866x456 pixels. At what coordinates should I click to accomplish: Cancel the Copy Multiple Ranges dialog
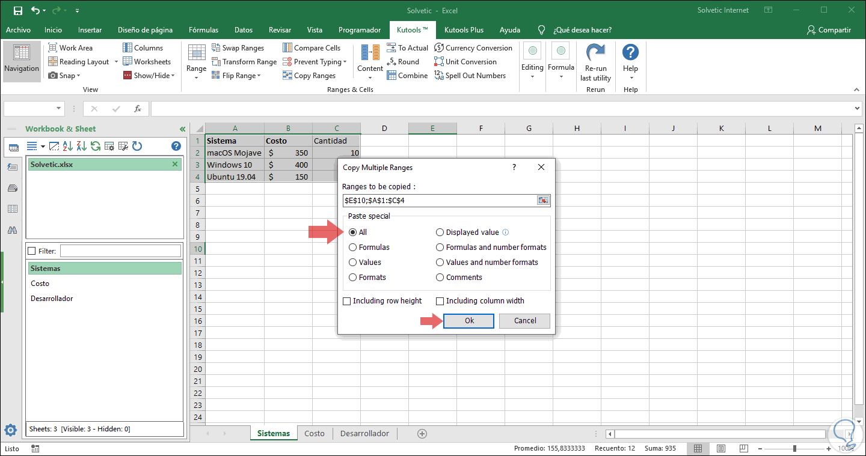pyautogui.click(x=525, y=321)
